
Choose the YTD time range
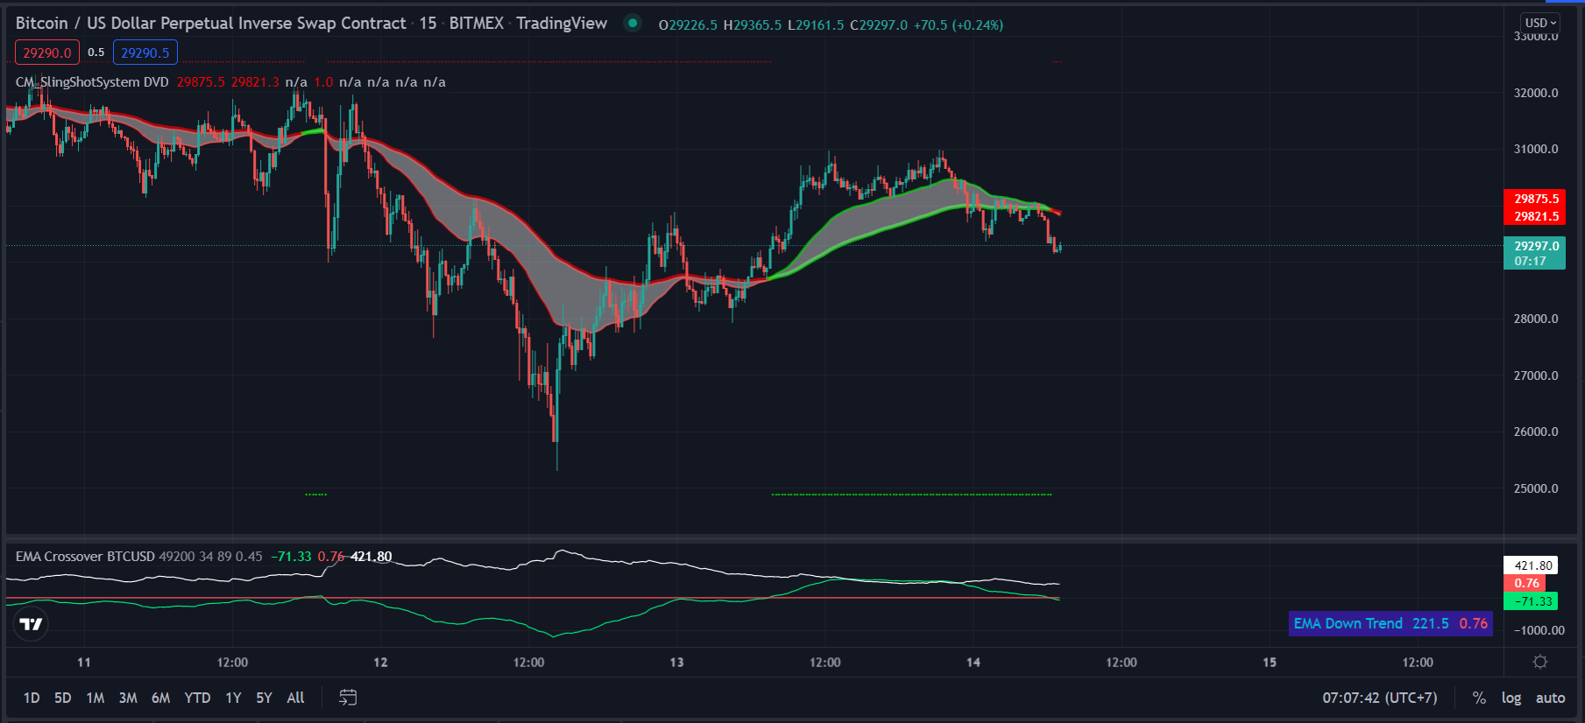pyautogui.click(x=197, y=698)
